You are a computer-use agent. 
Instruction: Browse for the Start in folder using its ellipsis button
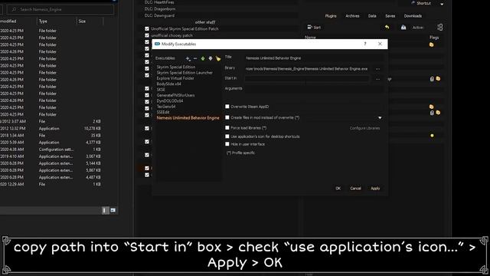[x=377, y=79]
